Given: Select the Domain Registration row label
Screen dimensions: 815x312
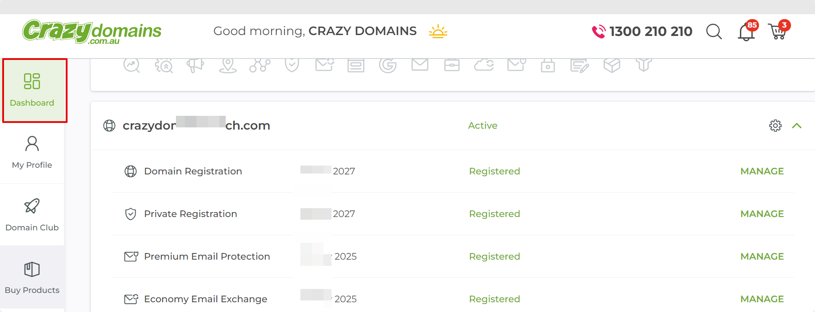Looking at the screenshot, I should (193, 171).
